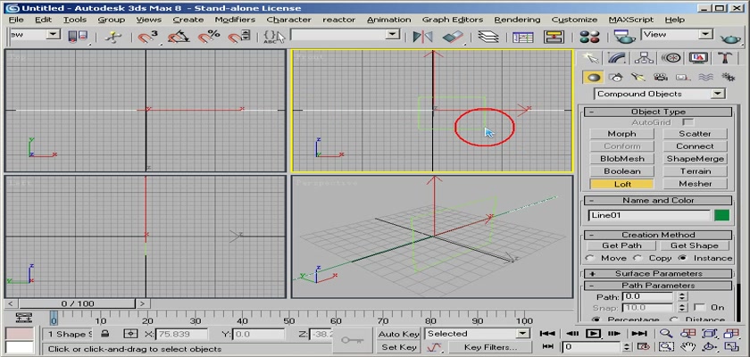Open the Modify panel tab

coord(614,58)
